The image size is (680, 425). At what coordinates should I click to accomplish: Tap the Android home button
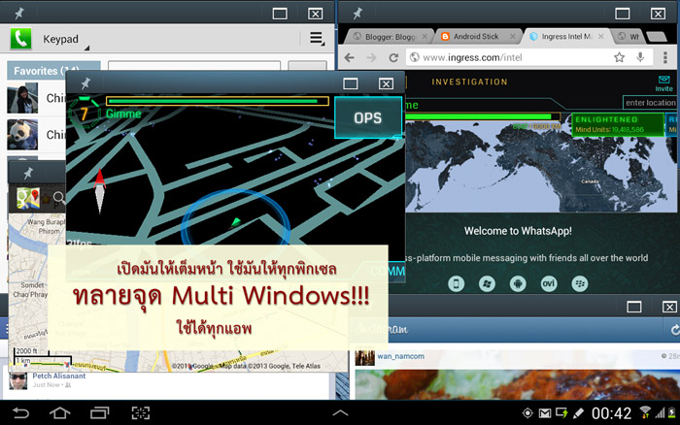[x=60, y=412]
